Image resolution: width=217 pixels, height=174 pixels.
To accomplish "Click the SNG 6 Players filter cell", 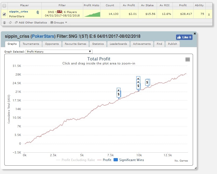I will [x=62, y=14].
